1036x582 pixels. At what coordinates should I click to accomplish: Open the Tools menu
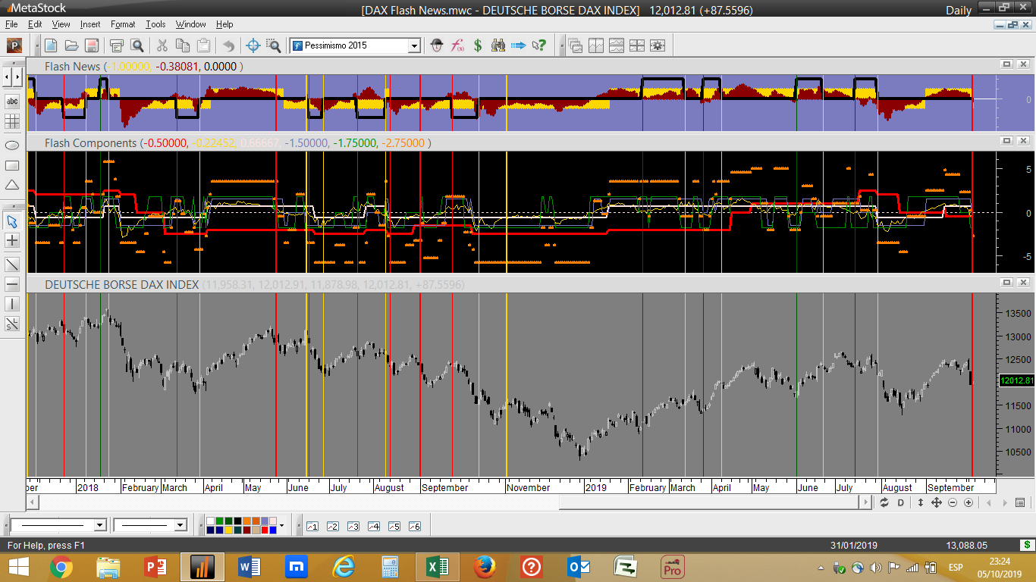pos(155,24)
